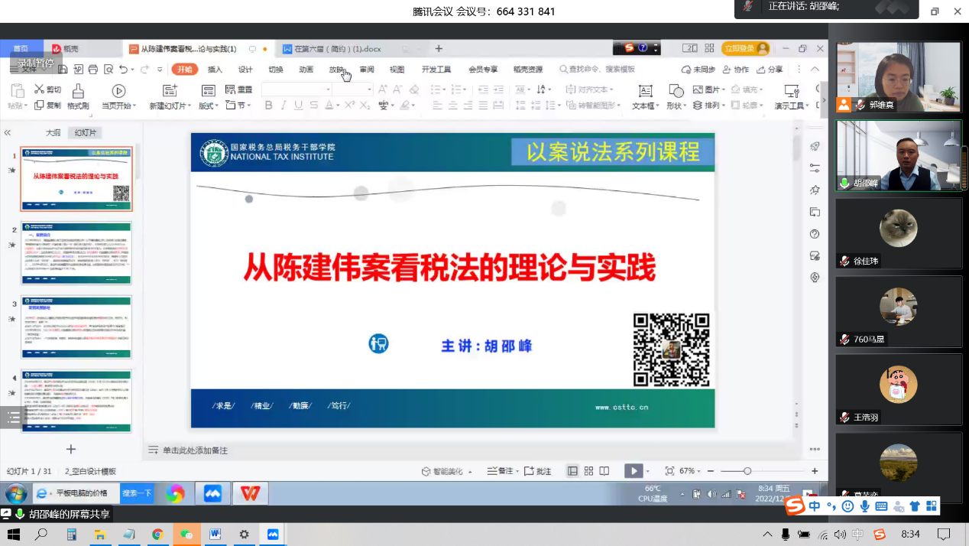Toggle bold formatting

point(268,106)
